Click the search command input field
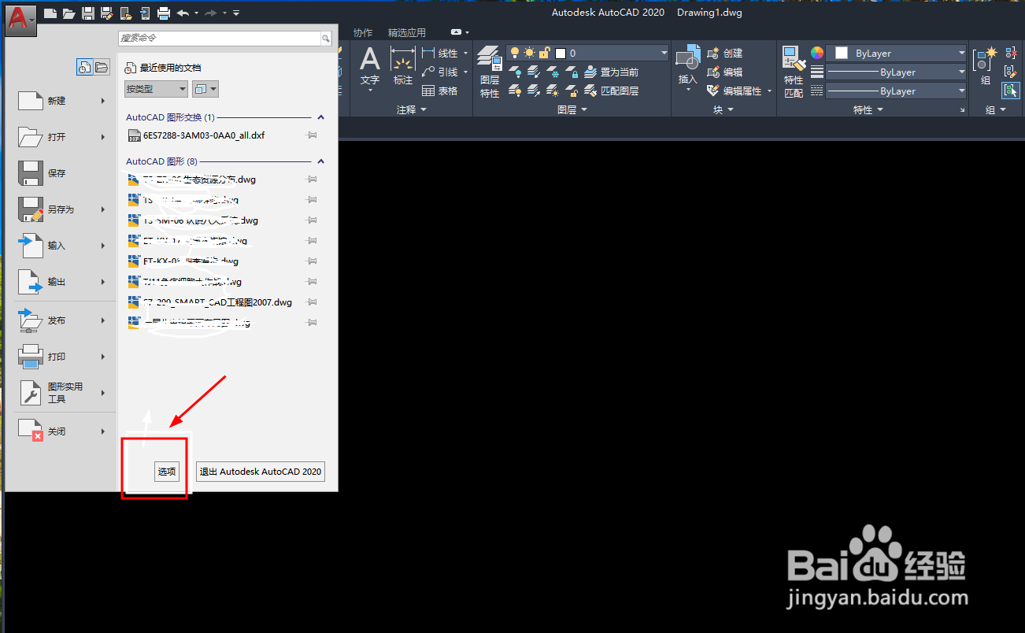This screenshot has height=633, width=1025. point(220,38)
